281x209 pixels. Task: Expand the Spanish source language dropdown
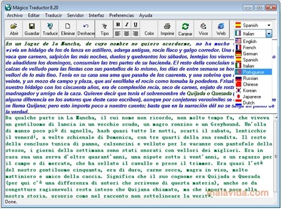pos(269,25)
